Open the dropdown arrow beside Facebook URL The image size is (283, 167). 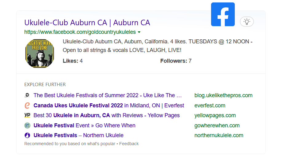pyautogui.click(x=139, y=32)
